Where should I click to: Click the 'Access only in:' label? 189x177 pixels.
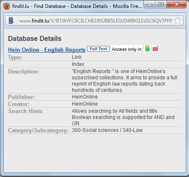pyautogui.click(x=127, y=49)
